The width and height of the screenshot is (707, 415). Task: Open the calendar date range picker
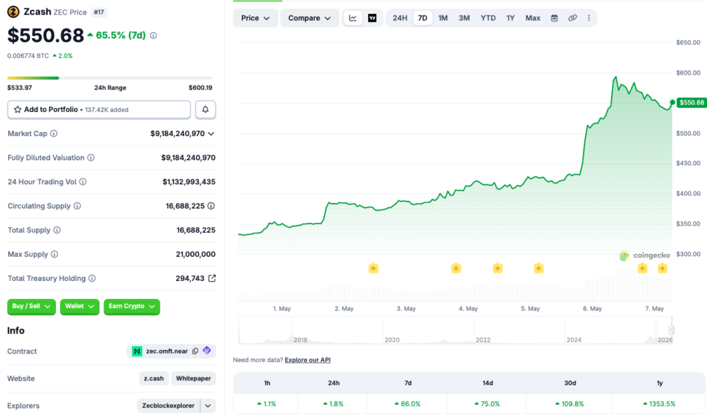click(x=554, y=18)
